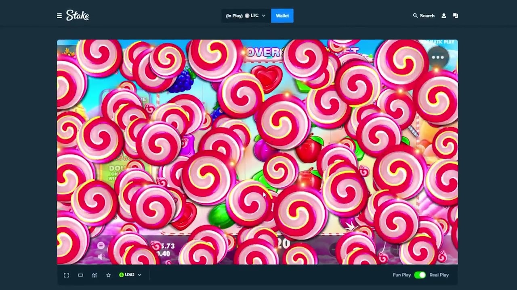Mute the in-game sound speaker icon
This screenshot has height=290, width=517.
coord(101,256)
